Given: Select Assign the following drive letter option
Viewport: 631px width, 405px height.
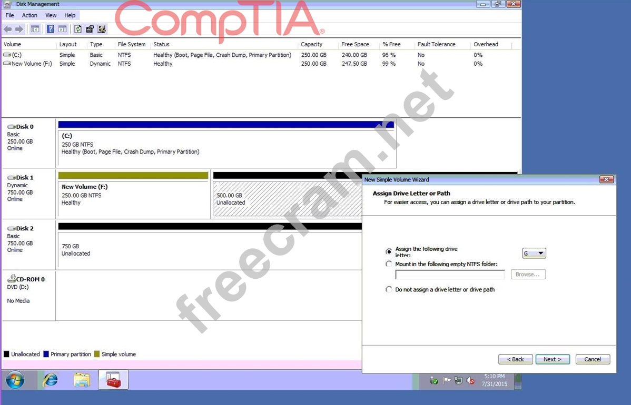Looking at the screenshot, I should tap(389, 251).
